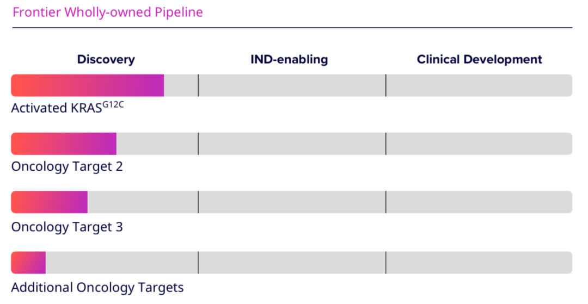Click the Frontier Wholly-owned Pipeline title
588x304 pixels.
click(108, 13)
